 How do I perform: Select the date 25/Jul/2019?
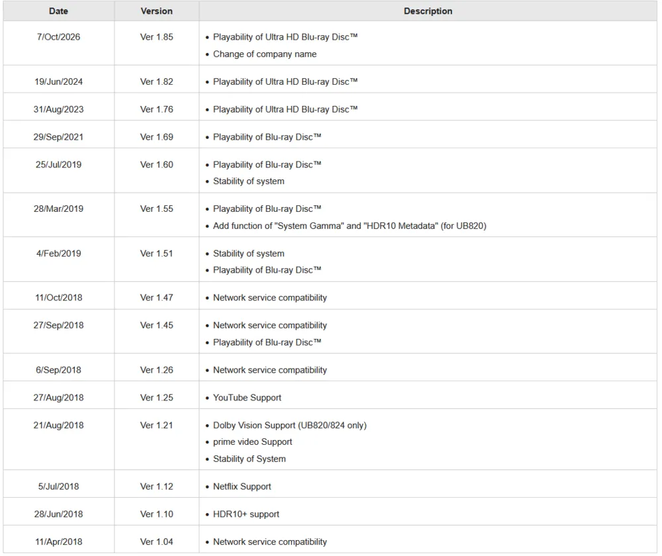[58, 165]
